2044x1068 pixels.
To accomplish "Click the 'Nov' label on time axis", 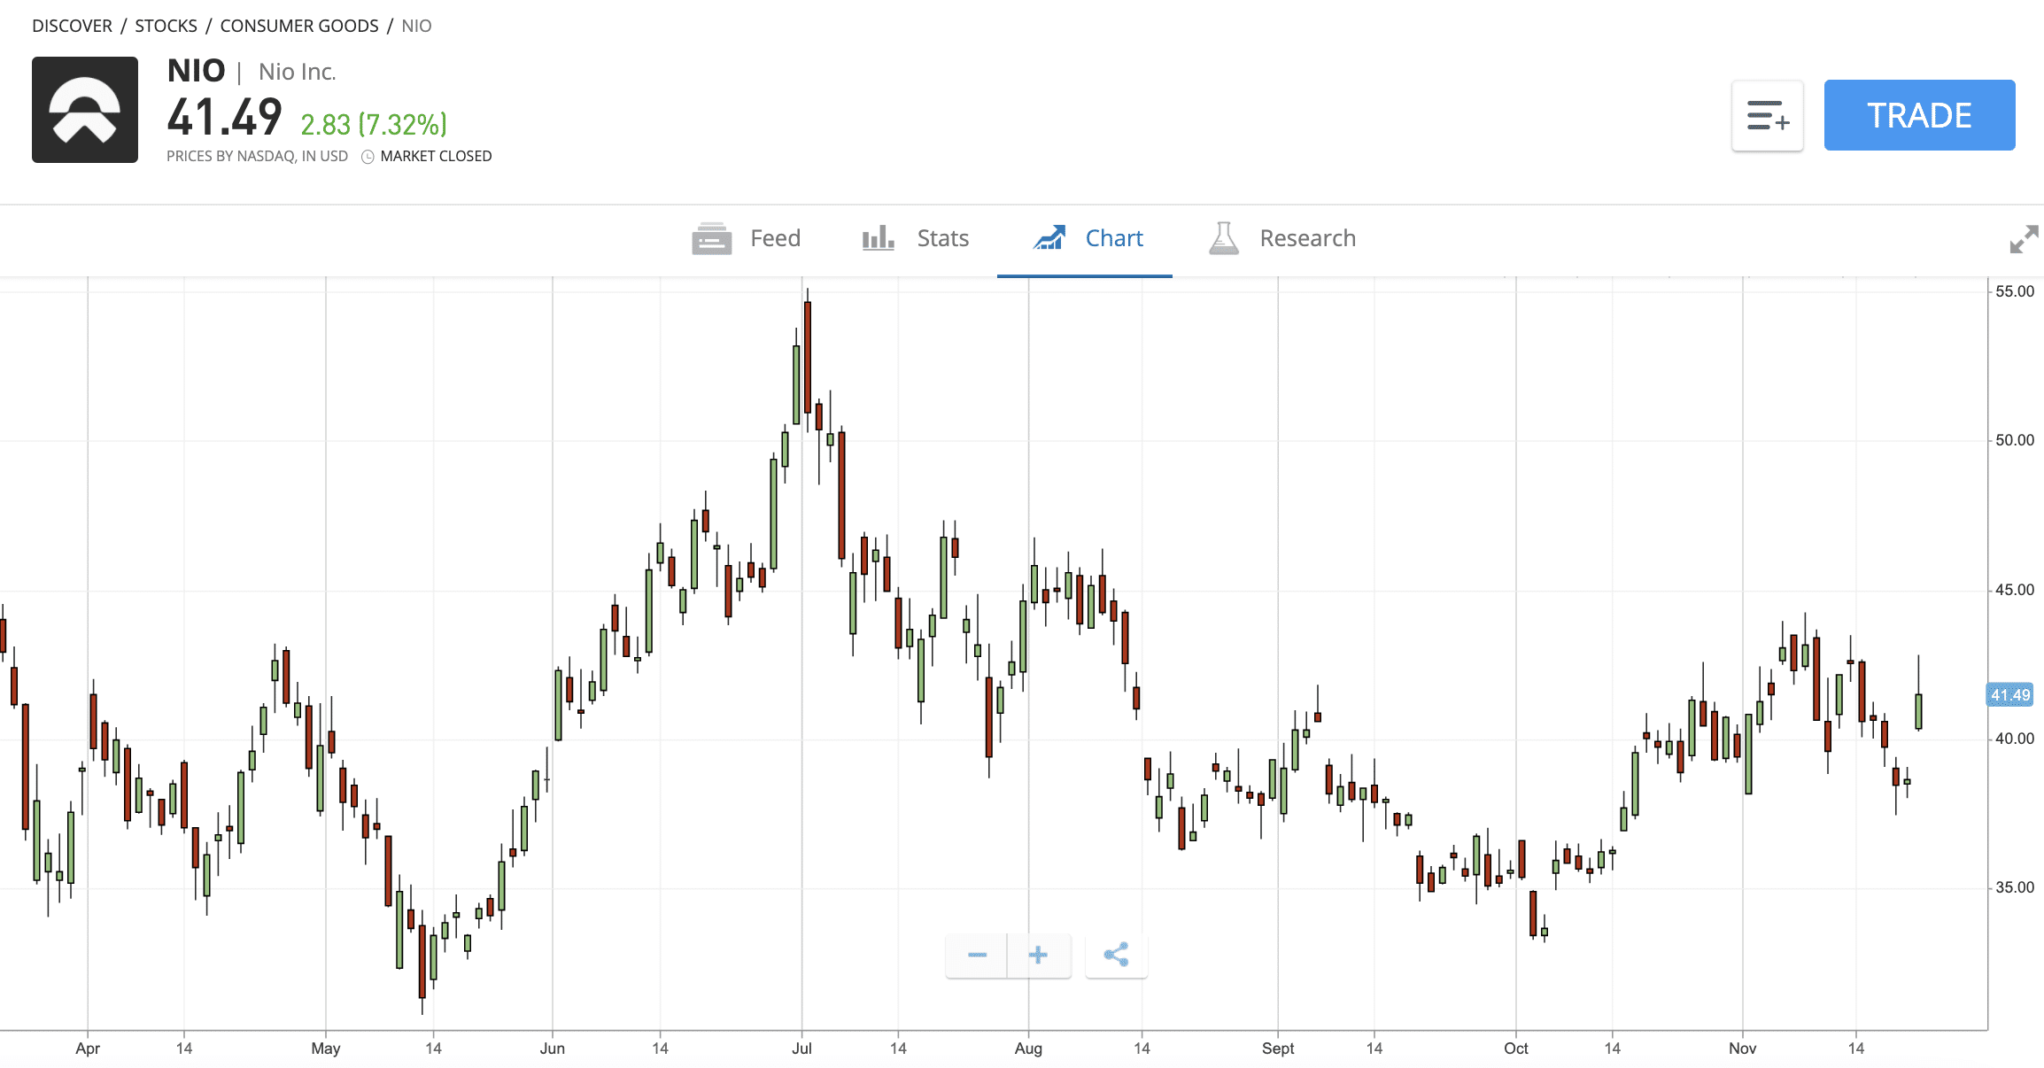I will click(x=1742, y=1049).
